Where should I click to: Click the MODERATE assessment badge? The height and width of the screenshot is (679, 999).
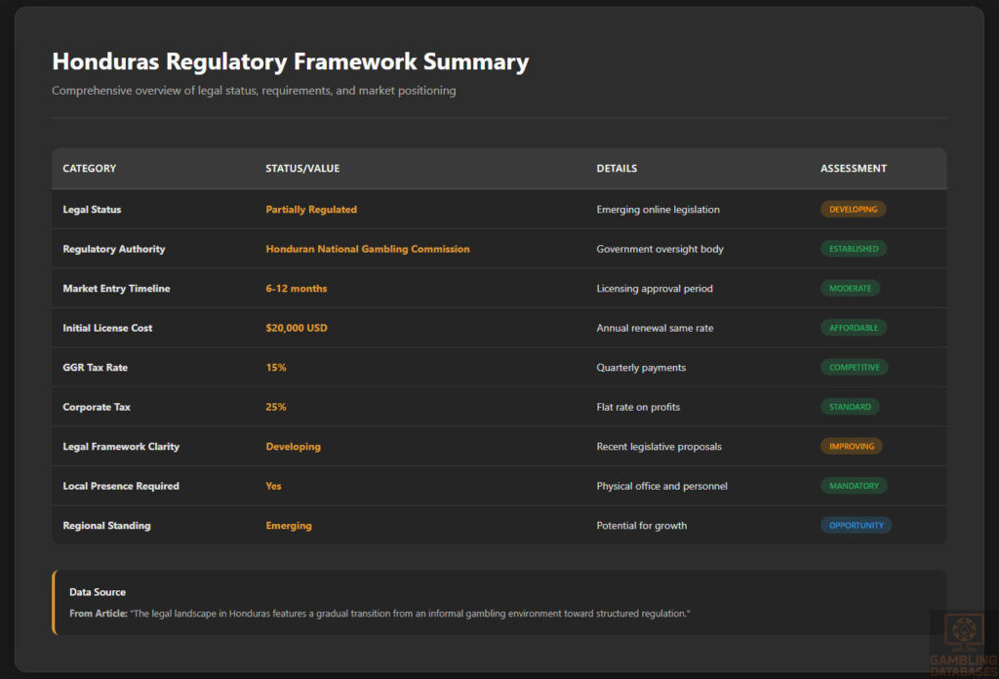click(x=850, y=288)
